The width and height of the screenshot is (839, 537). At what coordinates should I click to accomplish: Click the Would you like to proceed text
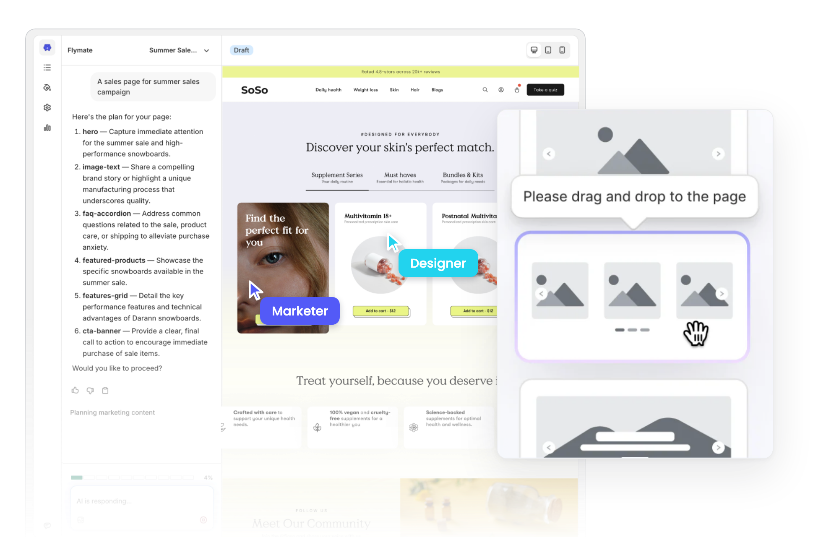click(x=117, y=368)
